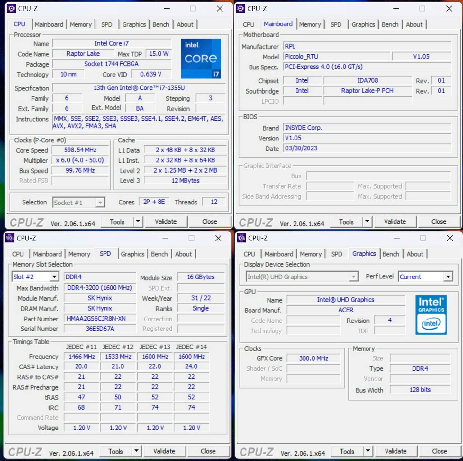Open Tools arrow menu in Mainboard window
Viewport: 463px width, 461px height.
tap(367, 221)
